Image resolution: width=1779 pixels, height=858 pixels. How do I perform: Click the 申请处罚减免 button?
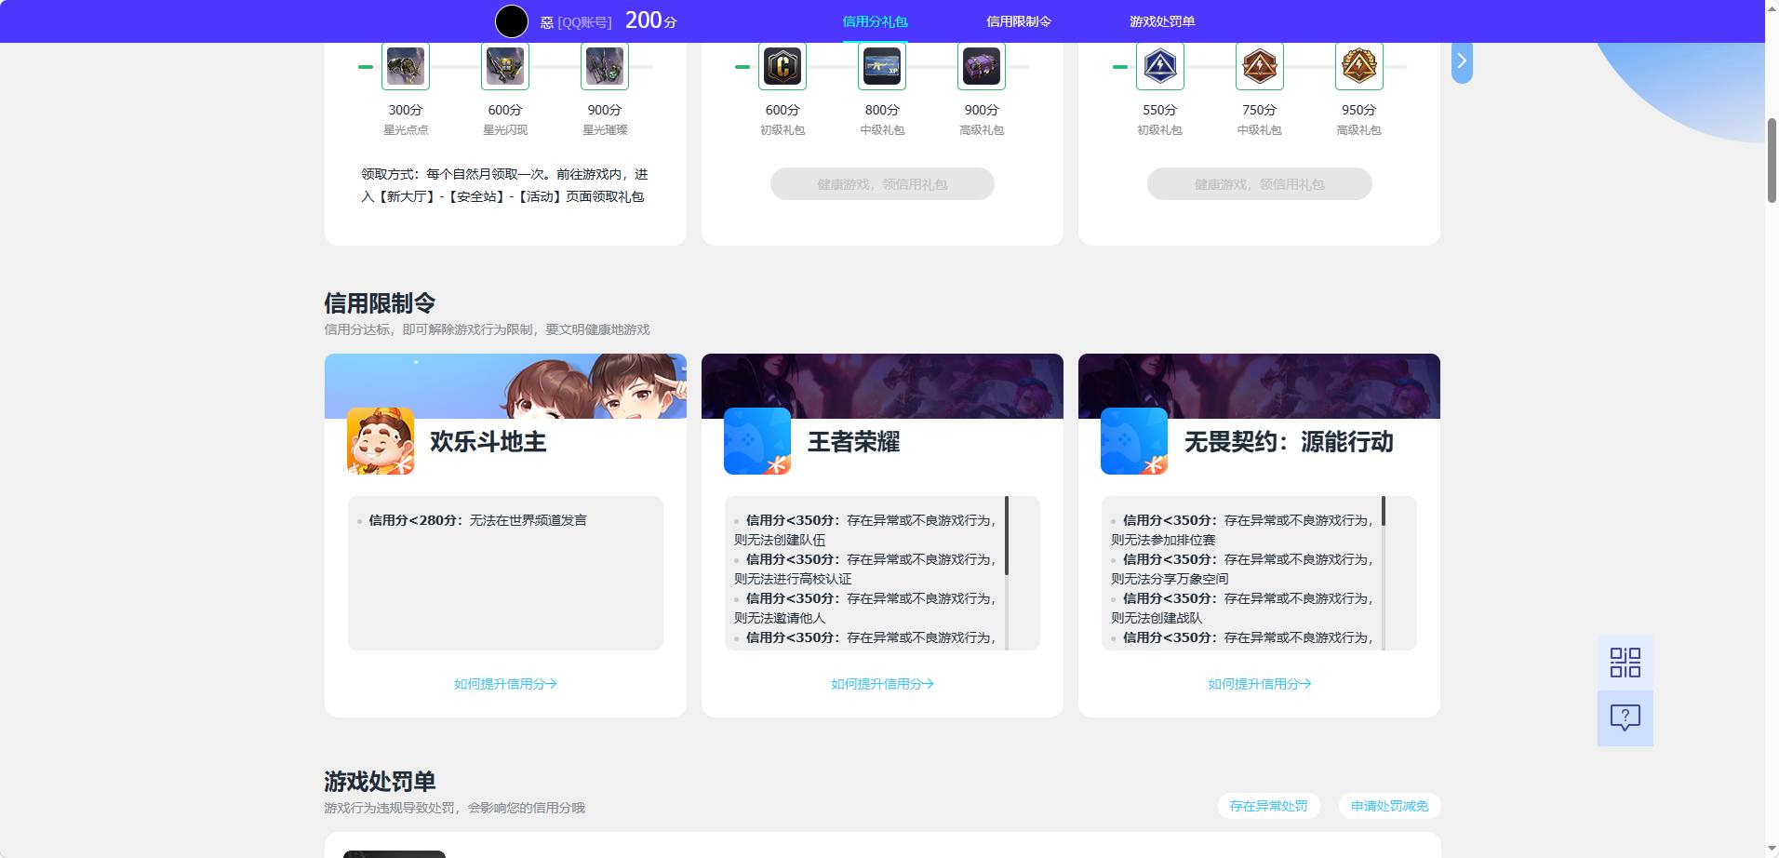1389,806
